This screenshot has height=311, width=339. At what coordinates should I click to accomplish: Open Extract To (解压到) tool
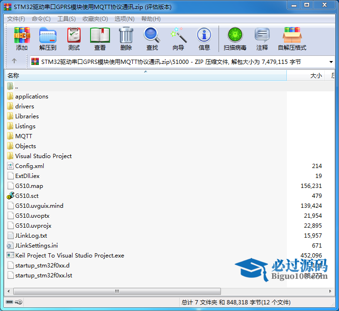click(48, 35)
